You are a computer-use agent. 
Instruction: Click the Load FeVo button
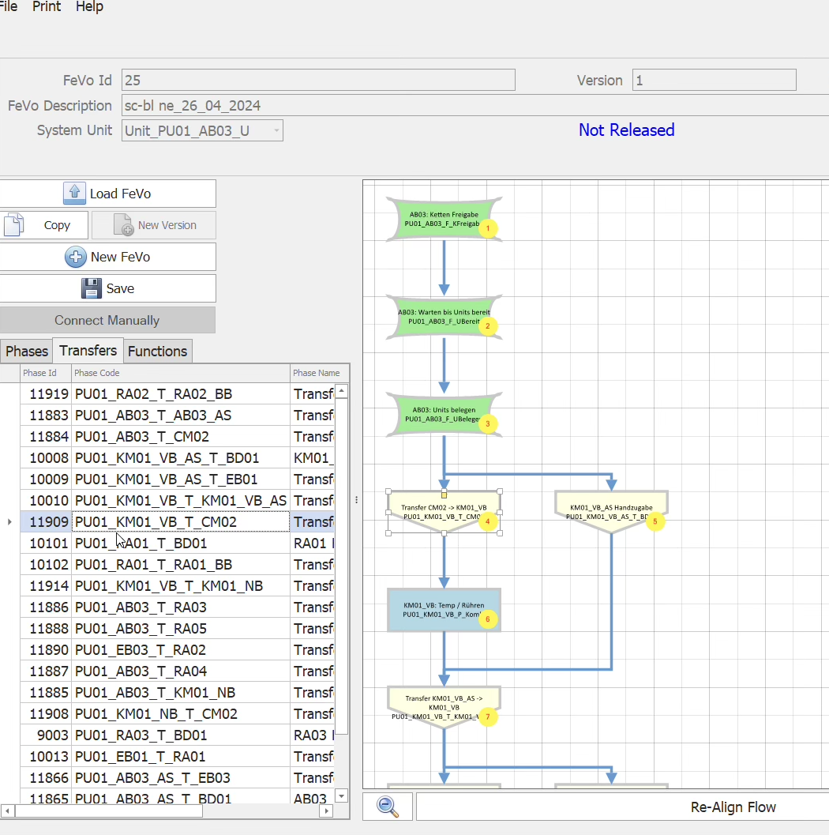tap(107, 194)
